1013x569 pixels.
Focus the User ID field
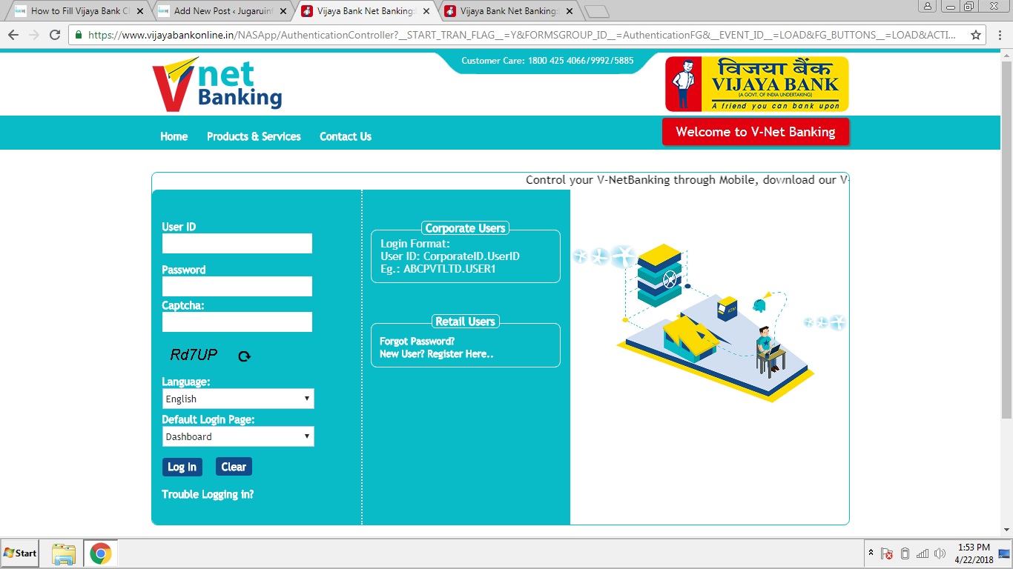click(237, 244)
